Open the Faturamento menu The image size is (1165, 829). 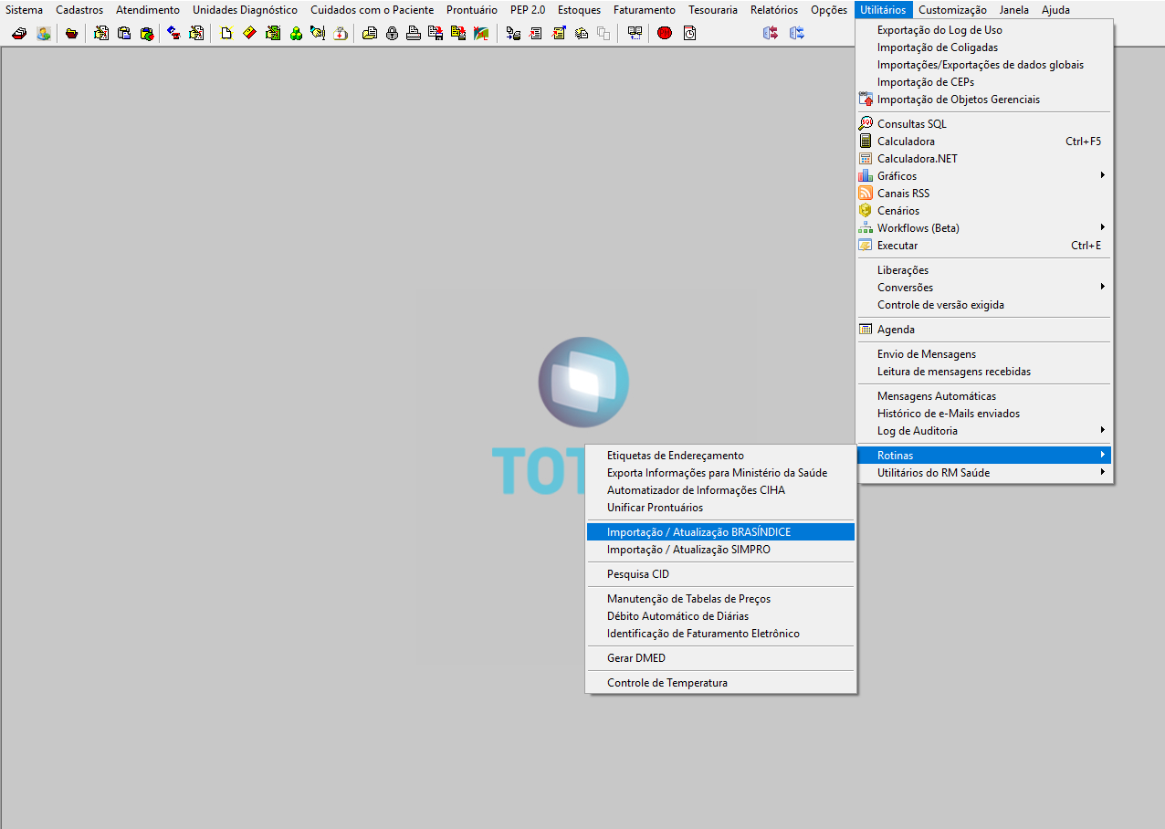pos(645,10)
